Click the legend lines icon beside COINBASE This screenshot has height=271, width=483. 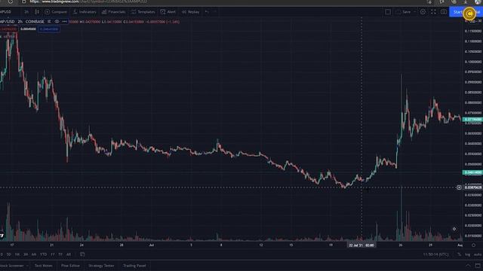(x=49, y=22)
